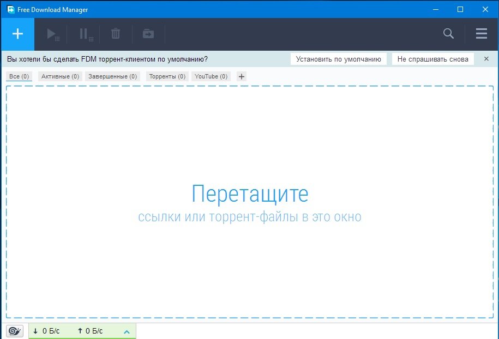Move selected download using the folder-arrow icon
The image size is (499, 339).
pos(148,34)
